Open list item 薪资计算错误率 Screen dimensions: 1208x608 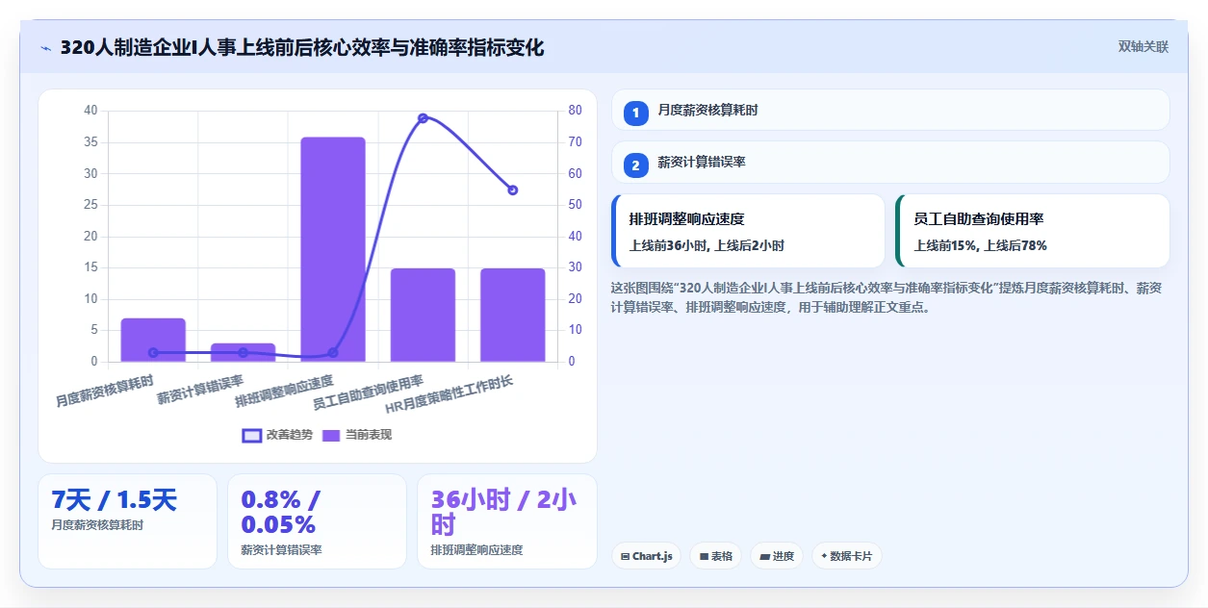coord(890,162)
